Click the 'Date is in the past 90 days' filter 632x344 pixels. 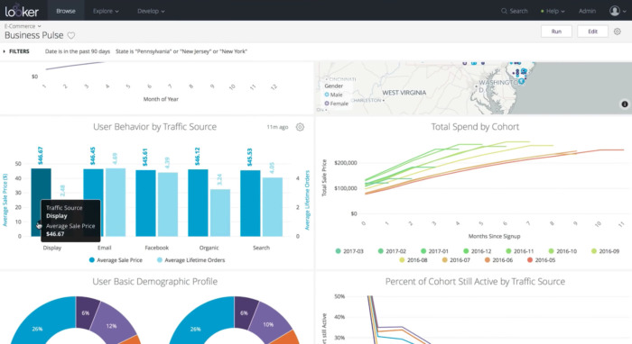(78, 51)
